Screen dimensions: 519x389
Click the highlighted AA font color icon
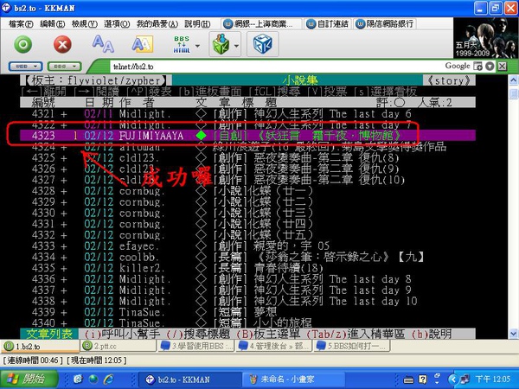143,44
